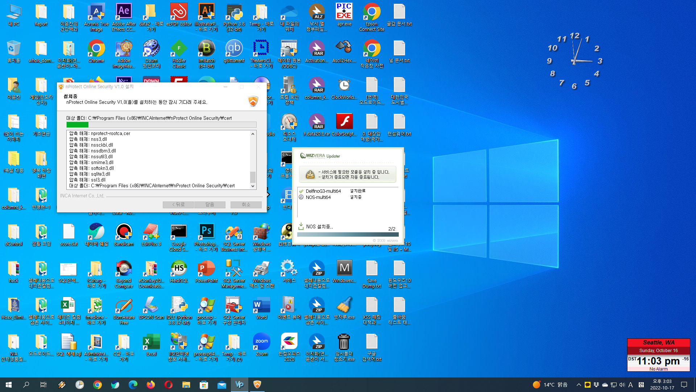Image resolution: width=696 pixels, height=392 pixels.
Task: Open Microsoft Edge from the taskbar
Action: pos(133,385)
